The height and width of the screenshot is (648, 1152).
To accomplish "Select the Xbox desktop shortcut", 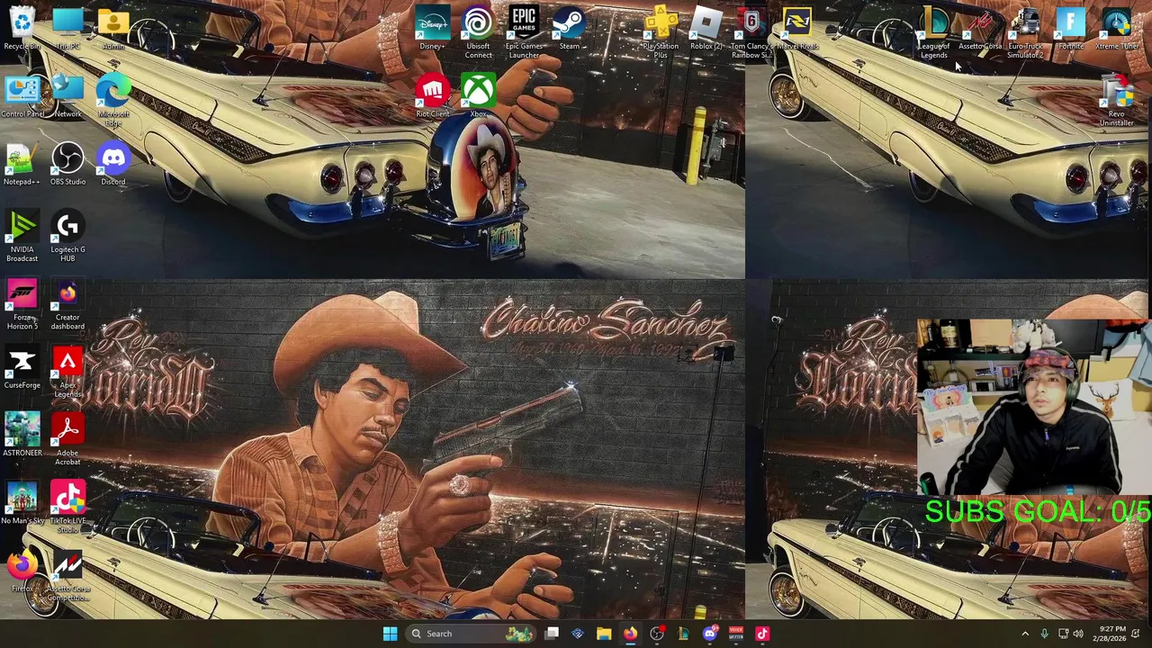I will 478,97.
